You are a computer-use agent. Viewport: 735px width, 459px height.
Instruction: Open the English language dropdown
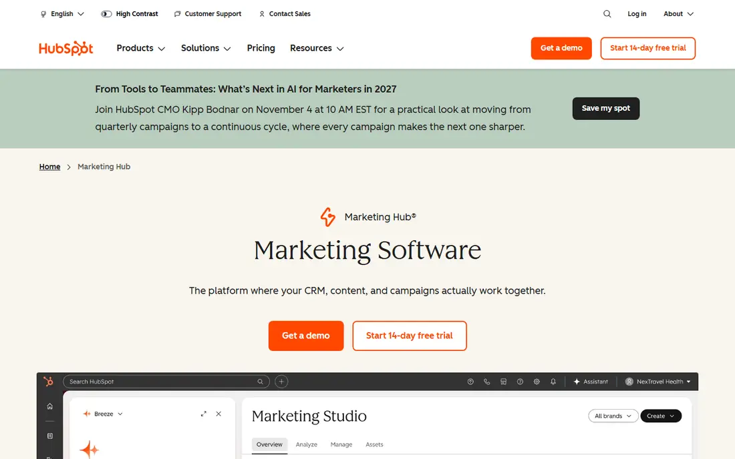(x=62, y=14)
